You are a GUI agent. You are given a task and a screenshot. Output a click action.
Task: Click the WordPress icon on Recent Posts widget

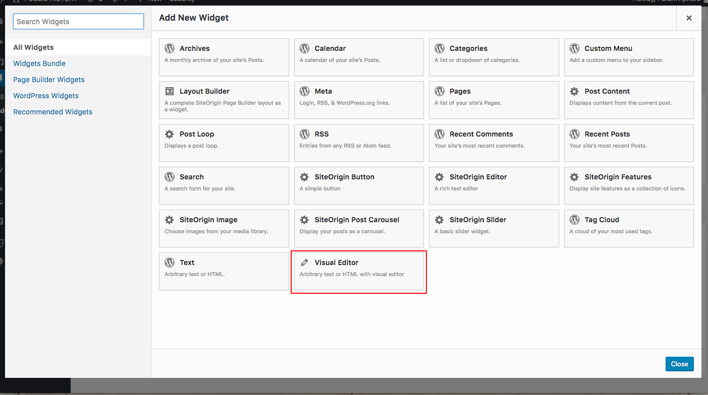point(574,134)
